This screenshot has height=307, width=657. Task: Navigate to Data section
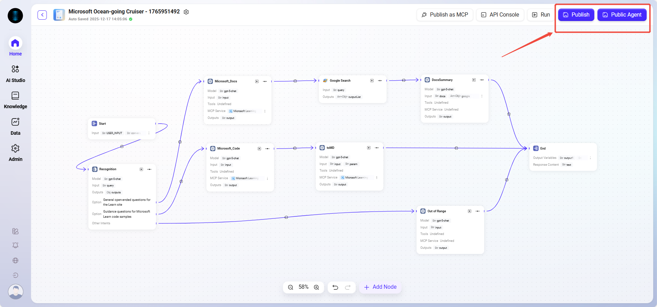pyautogui.click(x=15, y=126)
